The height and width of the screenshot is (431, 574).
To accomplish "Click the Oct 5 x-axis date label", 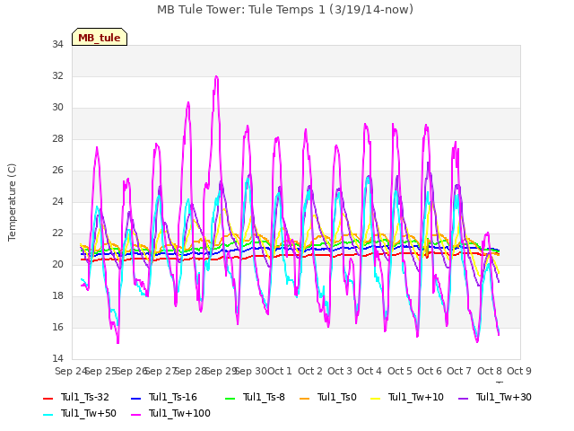I will coord(400,371).
